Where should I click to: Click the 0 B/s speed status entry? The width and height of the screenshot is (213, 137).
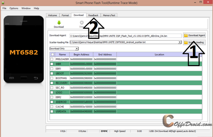coord(63,131)
